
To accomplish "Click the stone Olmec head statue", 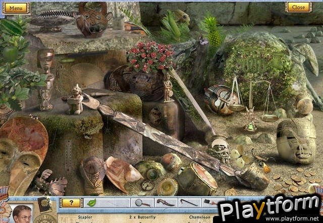I will click(x=296, y=141).
